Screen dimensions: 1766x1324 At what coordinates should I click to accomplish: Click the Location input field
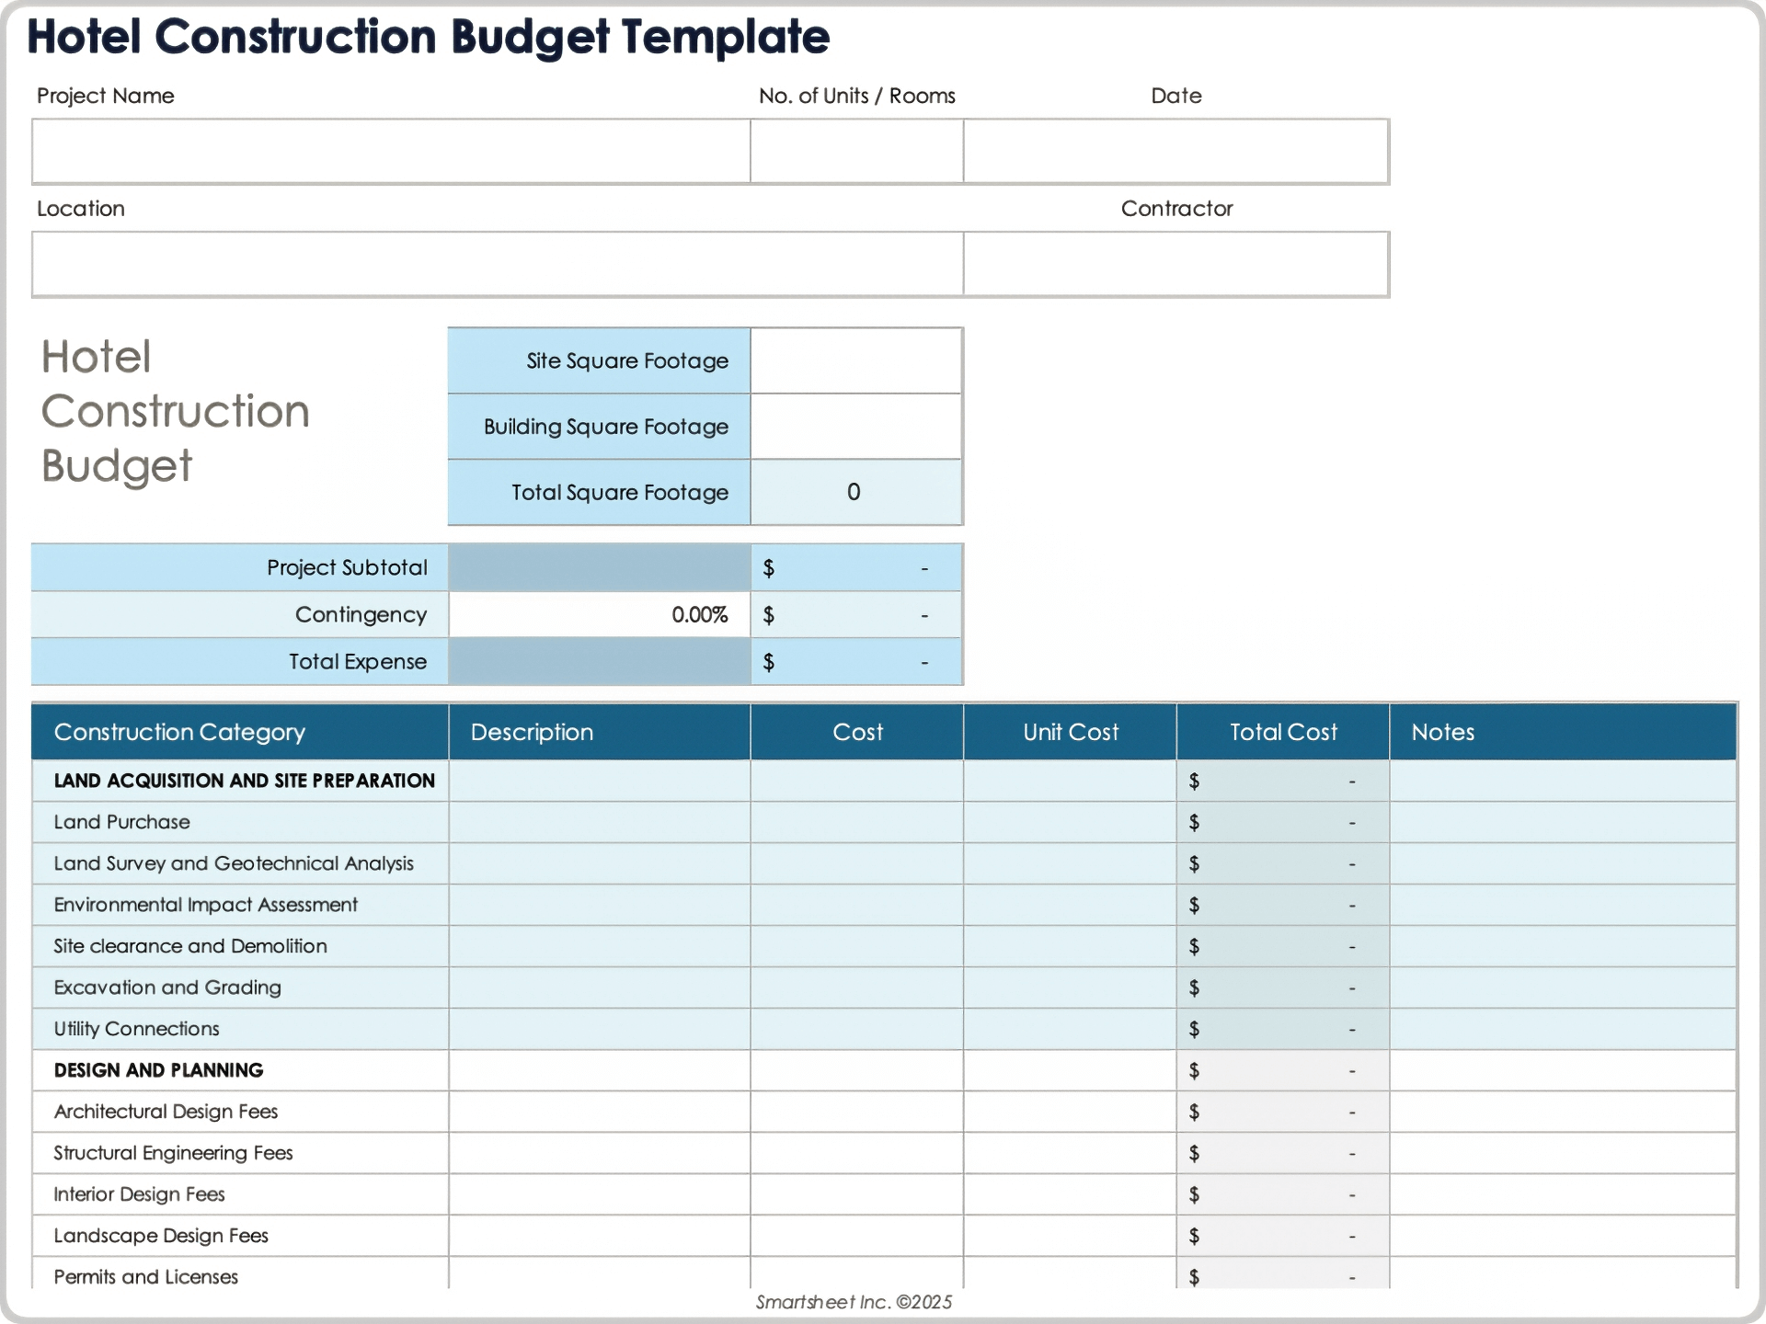coord(497,264)
